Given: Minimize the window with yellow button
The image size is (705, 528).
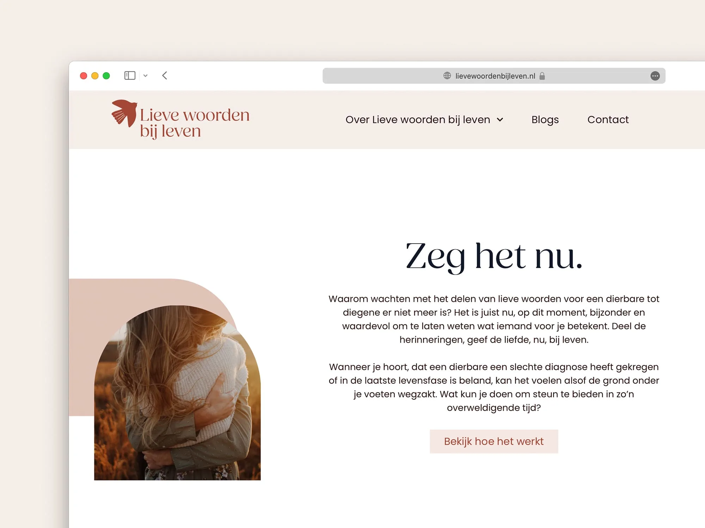Looking at the screenshot, I should (x=95, y=76).
